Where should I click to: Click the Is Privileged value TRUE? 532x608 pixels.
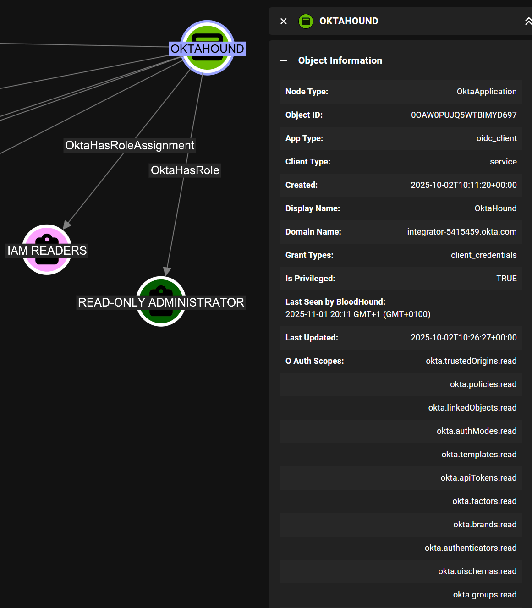pyautogui.click(x=506, y=279)
